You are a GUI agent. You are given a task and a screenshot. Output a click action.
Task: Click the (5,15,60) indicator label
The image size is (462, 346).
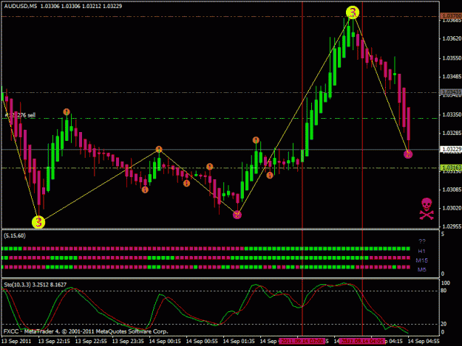click(15, 236)
